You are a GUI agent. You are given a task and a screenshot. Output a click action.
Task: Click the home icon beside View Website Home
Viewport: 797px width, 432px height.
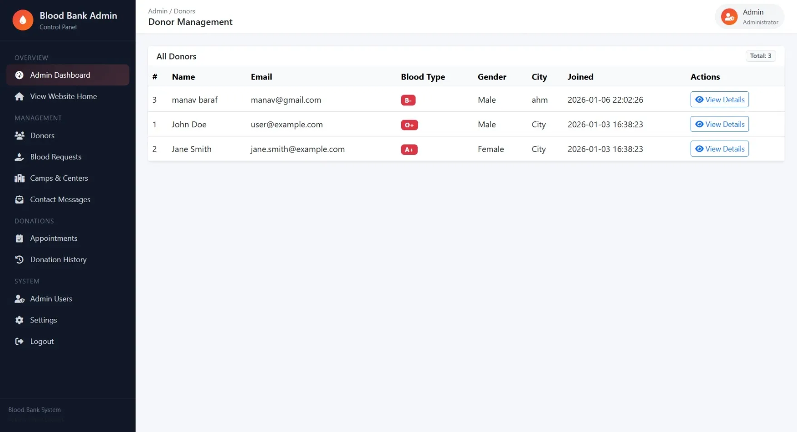(x=19, y=96)
